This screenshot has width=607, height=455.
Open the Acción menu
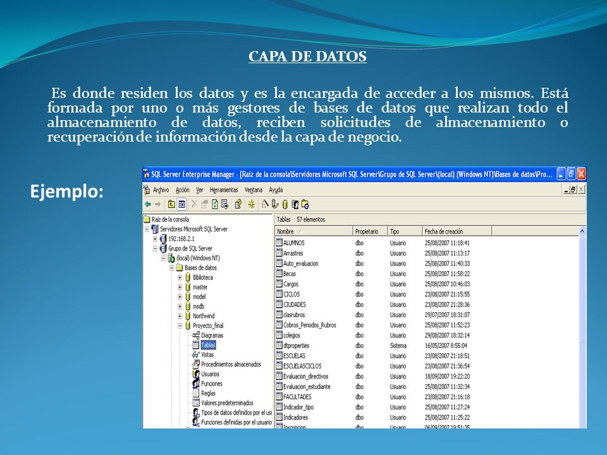pyautogui.click(x=182, y=190)
